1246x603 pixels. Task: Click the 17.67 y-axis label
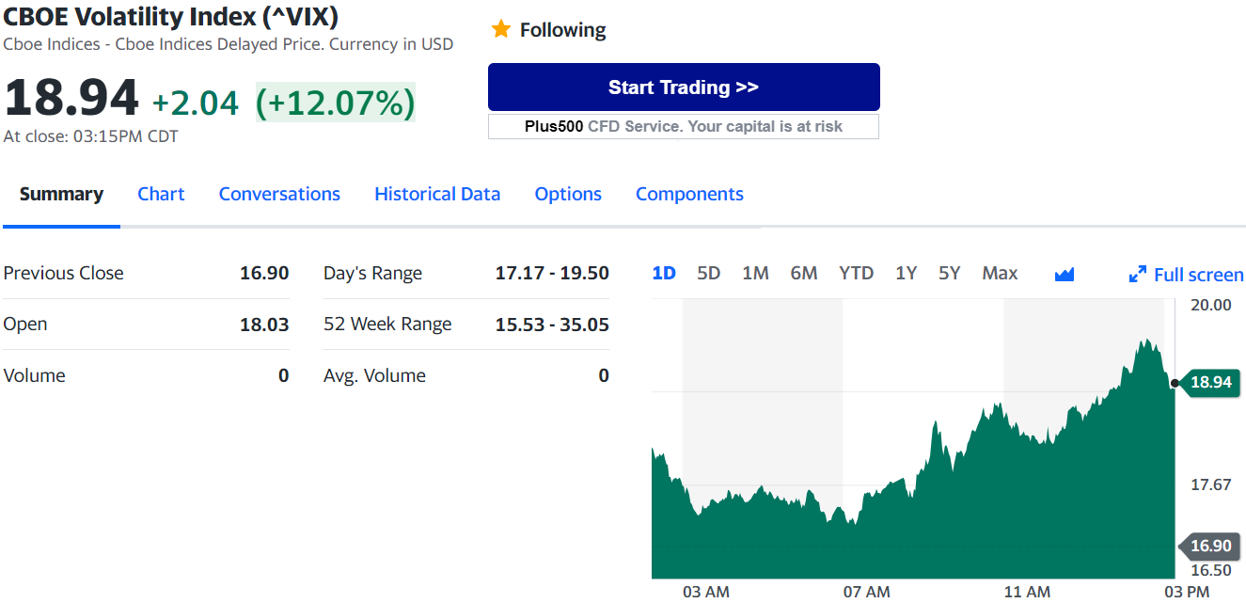1210,484
